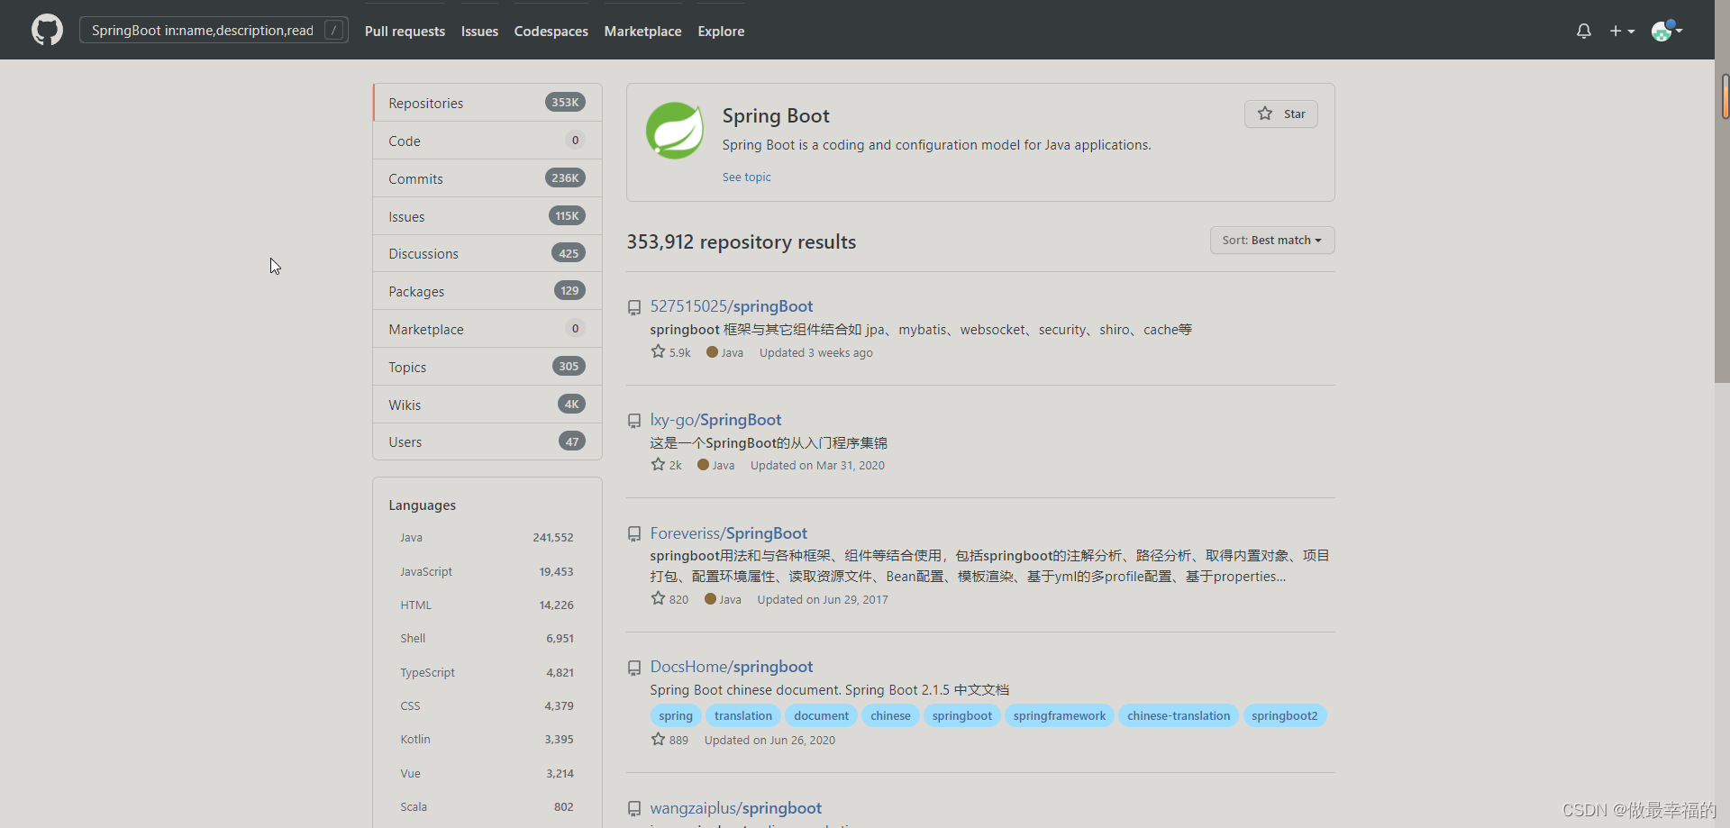
Task: Filter results by JavaScript language
Action: 487,571
